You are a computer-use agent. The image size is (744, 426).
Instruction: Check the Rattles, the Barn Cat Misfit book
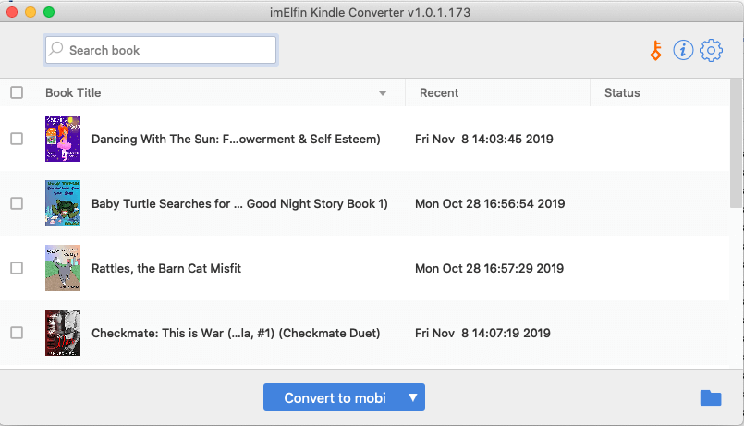17,268
